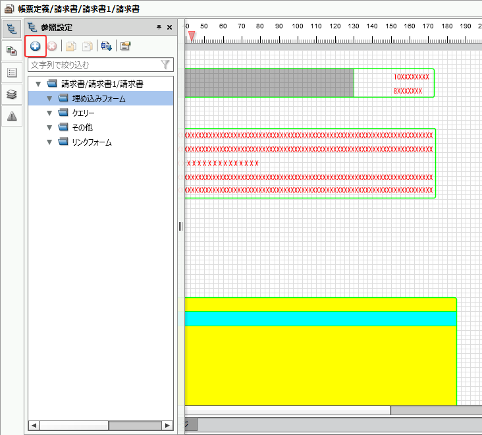
Task: Open the list sidebar panel icon
Action: pyautogui.click(x=12, y=72)
